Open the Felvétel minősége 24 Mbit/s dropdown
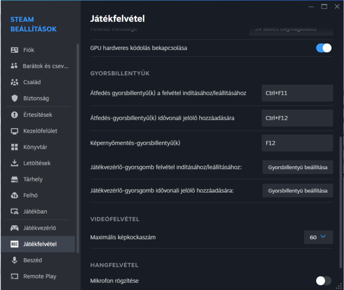The image size is (344, 290). (291, 30)
